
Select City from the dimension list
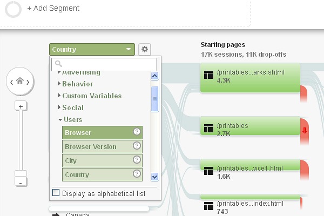[x=102, y=160]
